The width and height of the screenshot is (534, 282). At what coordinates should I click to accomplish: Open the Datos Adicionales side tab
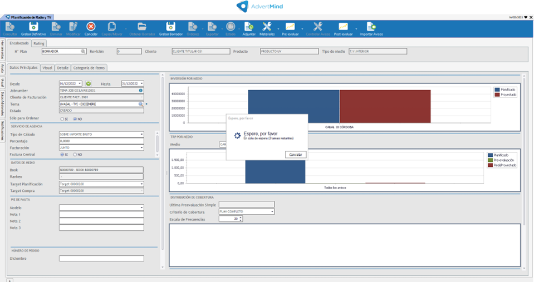pos(2,104)
